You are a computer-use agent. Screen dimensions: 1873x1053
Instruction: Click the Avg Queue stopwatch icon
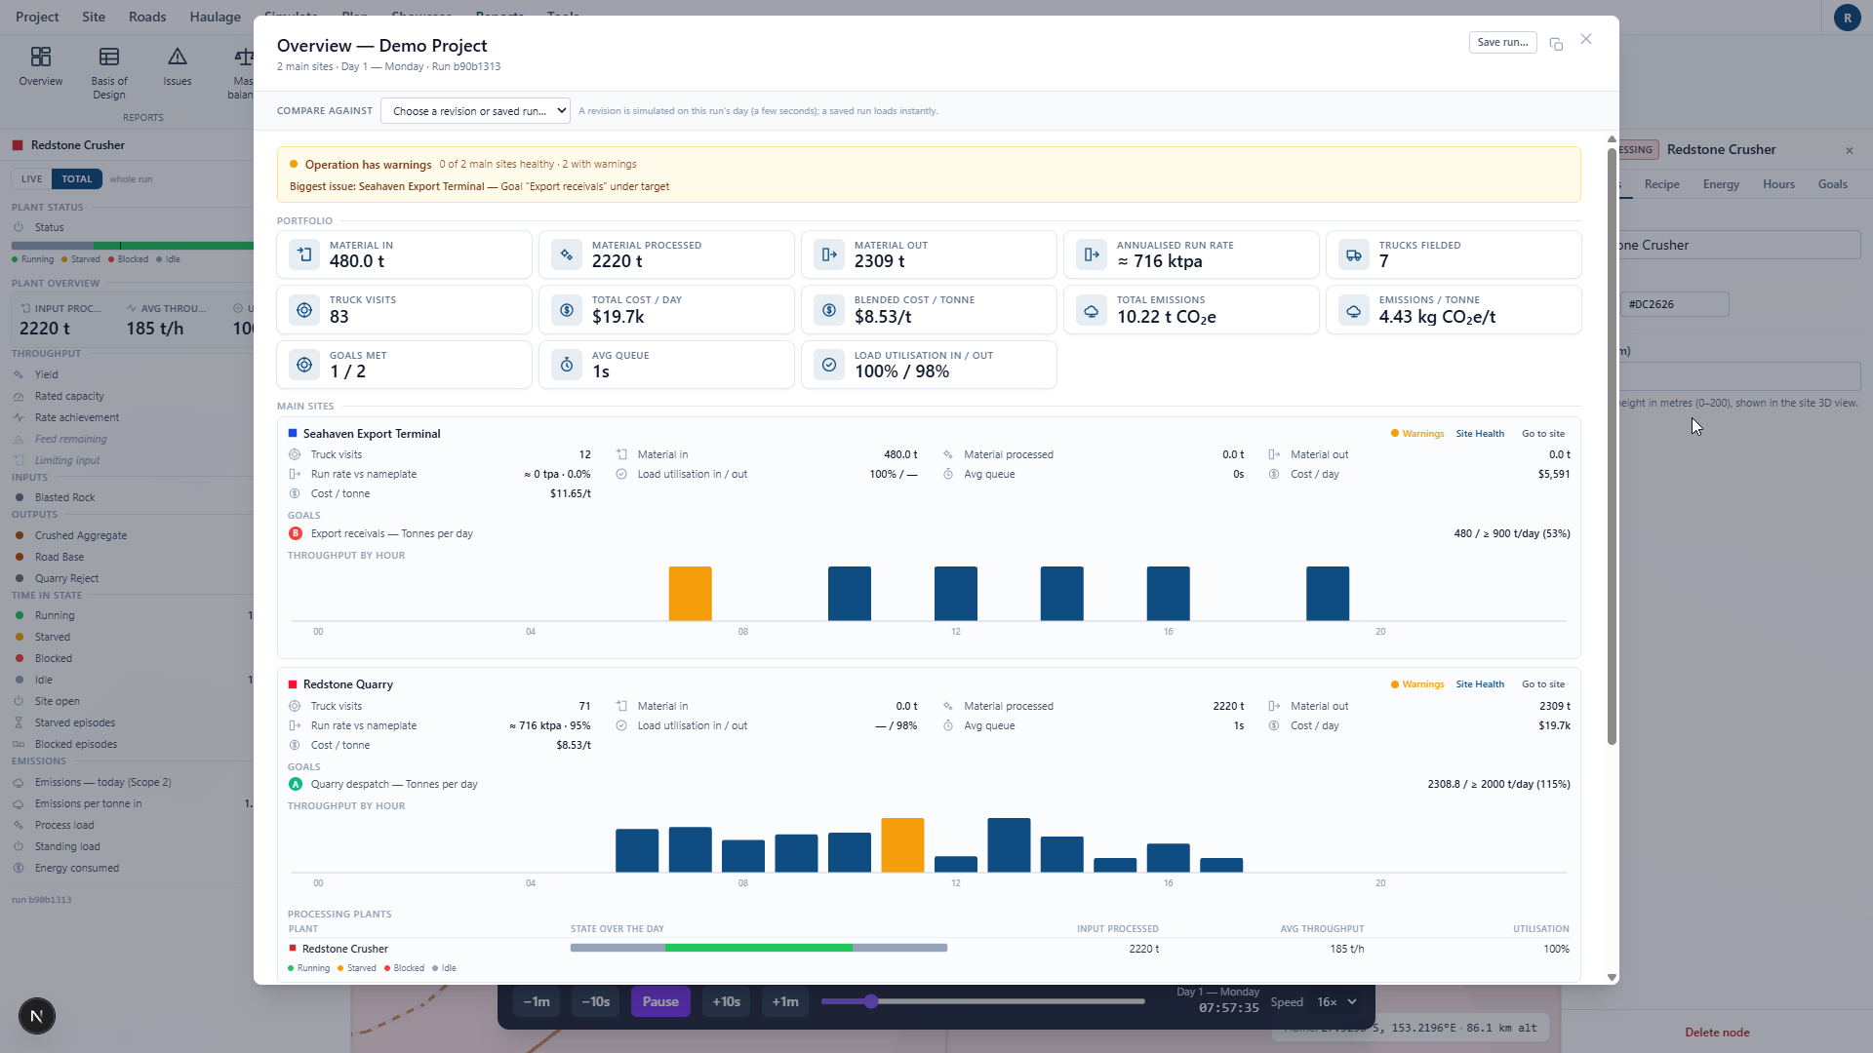(567, 365)
